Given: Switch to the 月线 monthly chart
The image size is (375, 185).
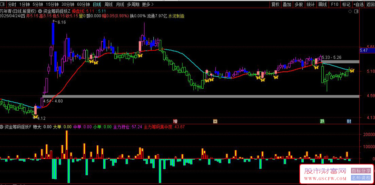Looking at the screenshot, I should point(120,4).
